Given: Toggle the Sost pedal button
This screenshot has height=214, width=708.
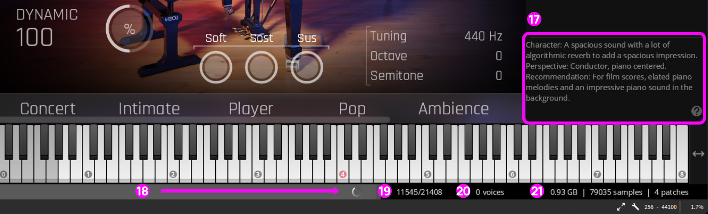Looking at the screenshot, I should tap(261, 68).
